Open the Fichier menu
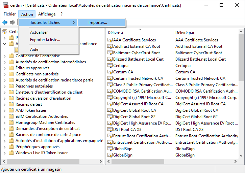Screen dimensions: 245x173 click(10, 14)
